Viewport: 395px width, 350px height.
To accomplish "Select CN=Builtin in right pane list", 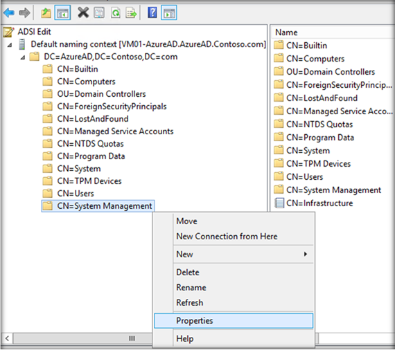I will (x=306, y=46).
